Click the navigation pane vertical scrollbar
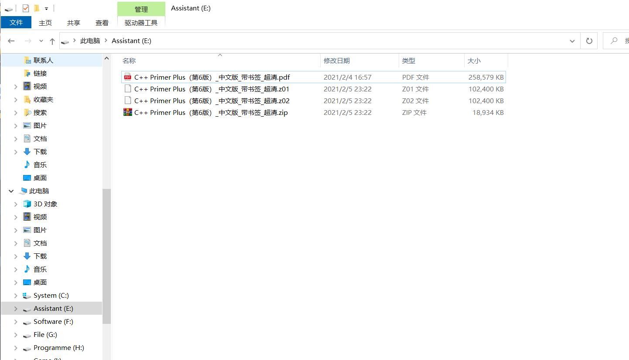 [107, 256]
